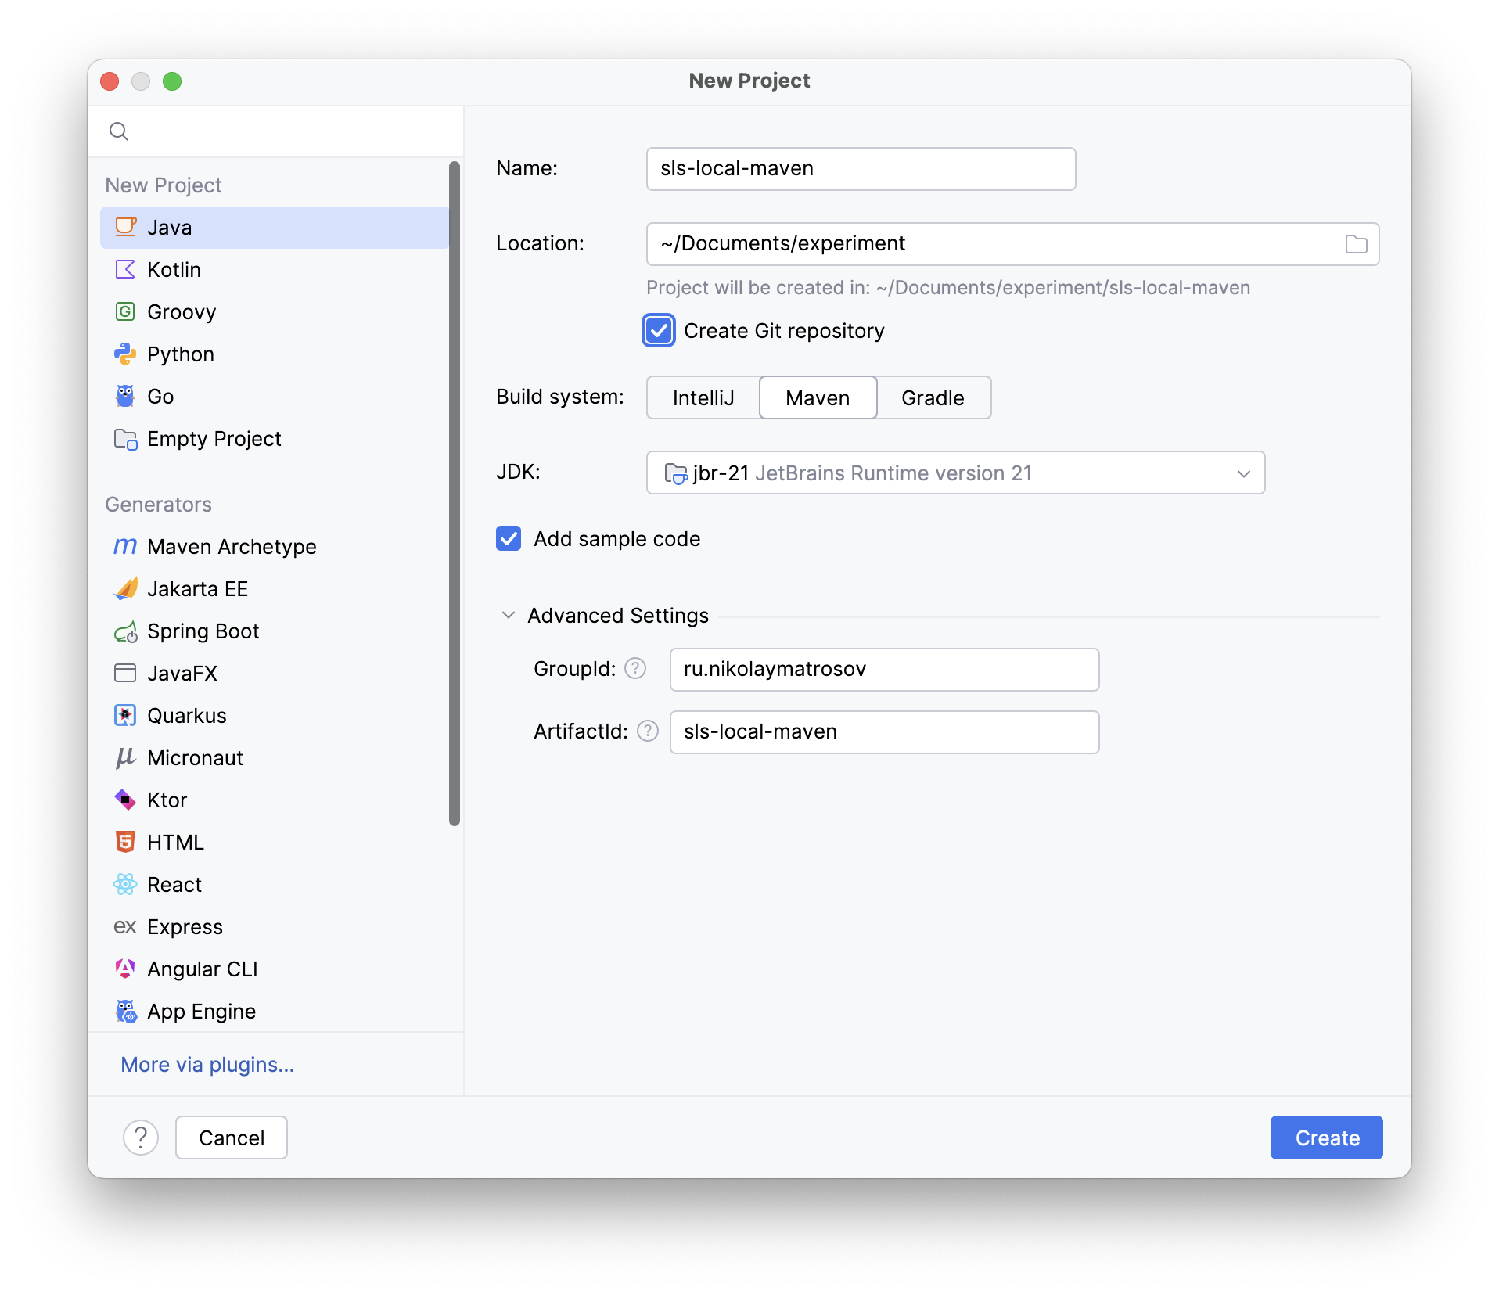This screenshot has width=1499, height=1294.
Task: Click the green zoom window button
Action: (x=172, y=81)
